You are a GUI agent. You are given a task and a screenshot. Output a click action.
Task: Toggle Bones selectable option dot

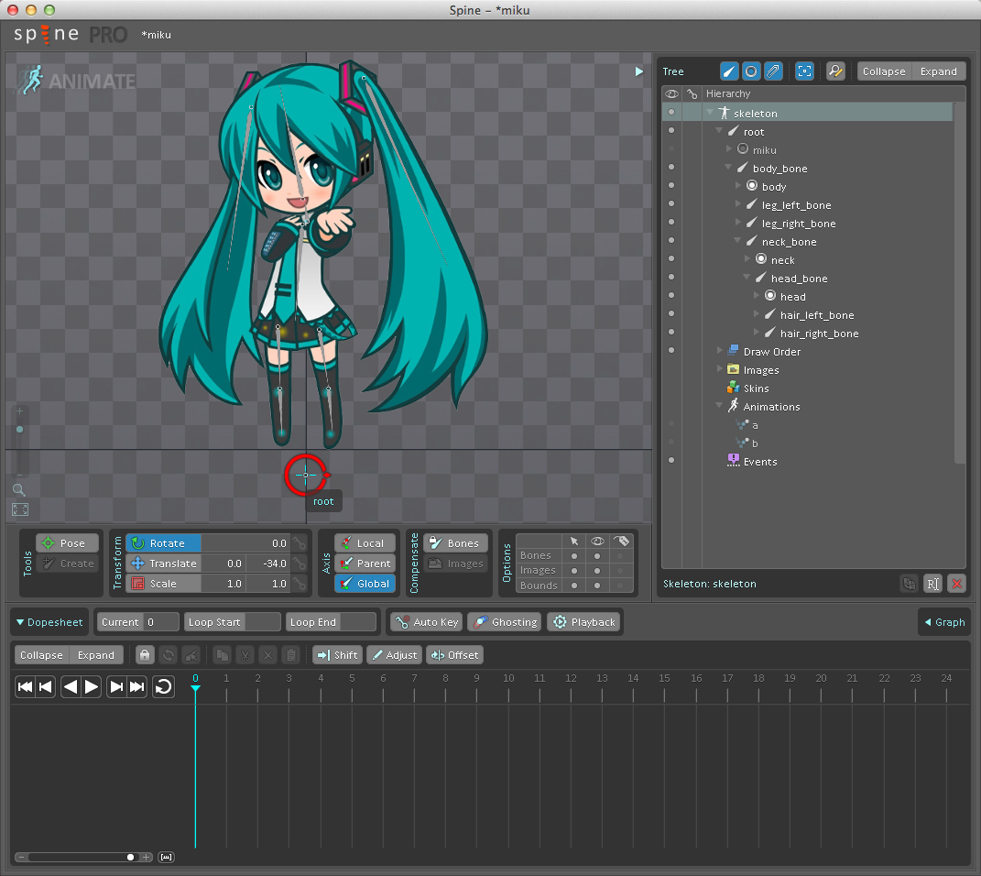coord(573,555)
